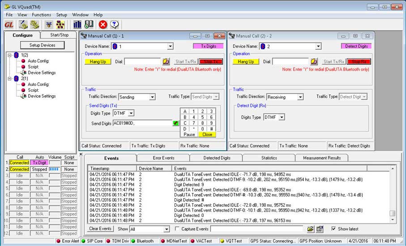Viewport: 406px width, 246px height.
Task: Click the SIP Core status indicator
Action: pyautogui.click(x=92, y=241)
